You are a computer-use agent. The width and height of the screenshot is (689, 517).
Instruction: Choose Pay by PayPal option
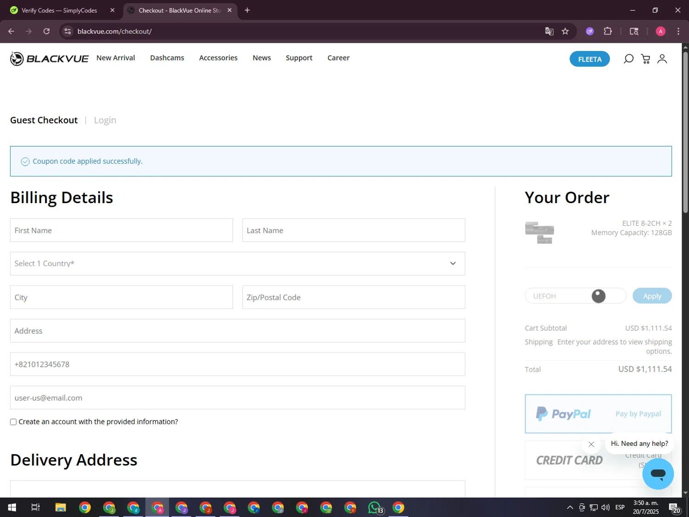coord(598,414)
